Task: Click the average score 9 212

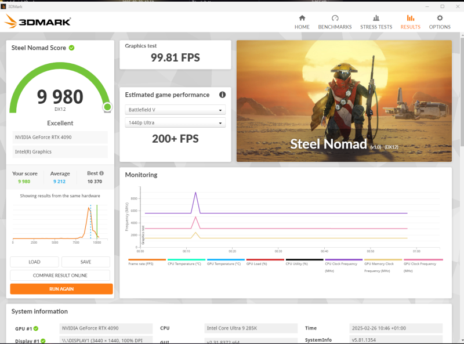Action: (x=59, y=182)
